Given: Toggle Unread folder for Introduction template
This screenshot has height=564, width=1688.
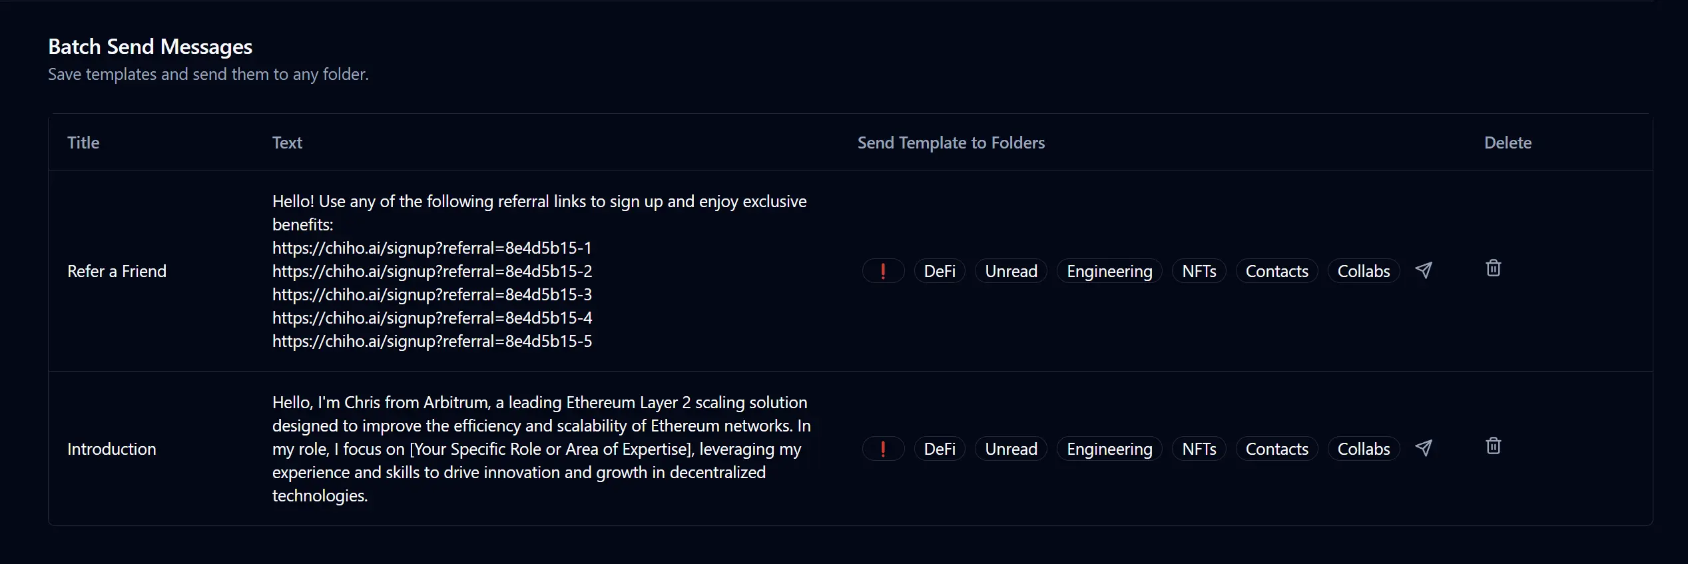Looking at the screenshot, I should tap(1011, 449).
